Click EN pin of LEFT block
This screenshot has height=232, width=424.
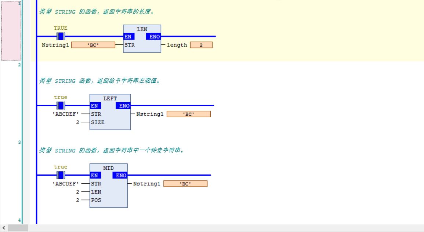[x=95, y=106]
